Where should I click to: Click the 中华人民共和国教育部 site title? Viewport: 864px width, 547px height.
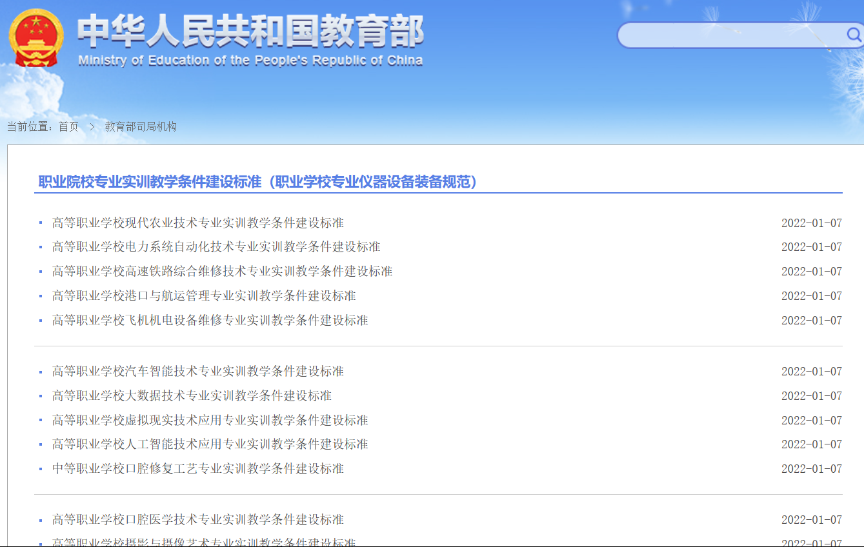click(x=250, y=32)
